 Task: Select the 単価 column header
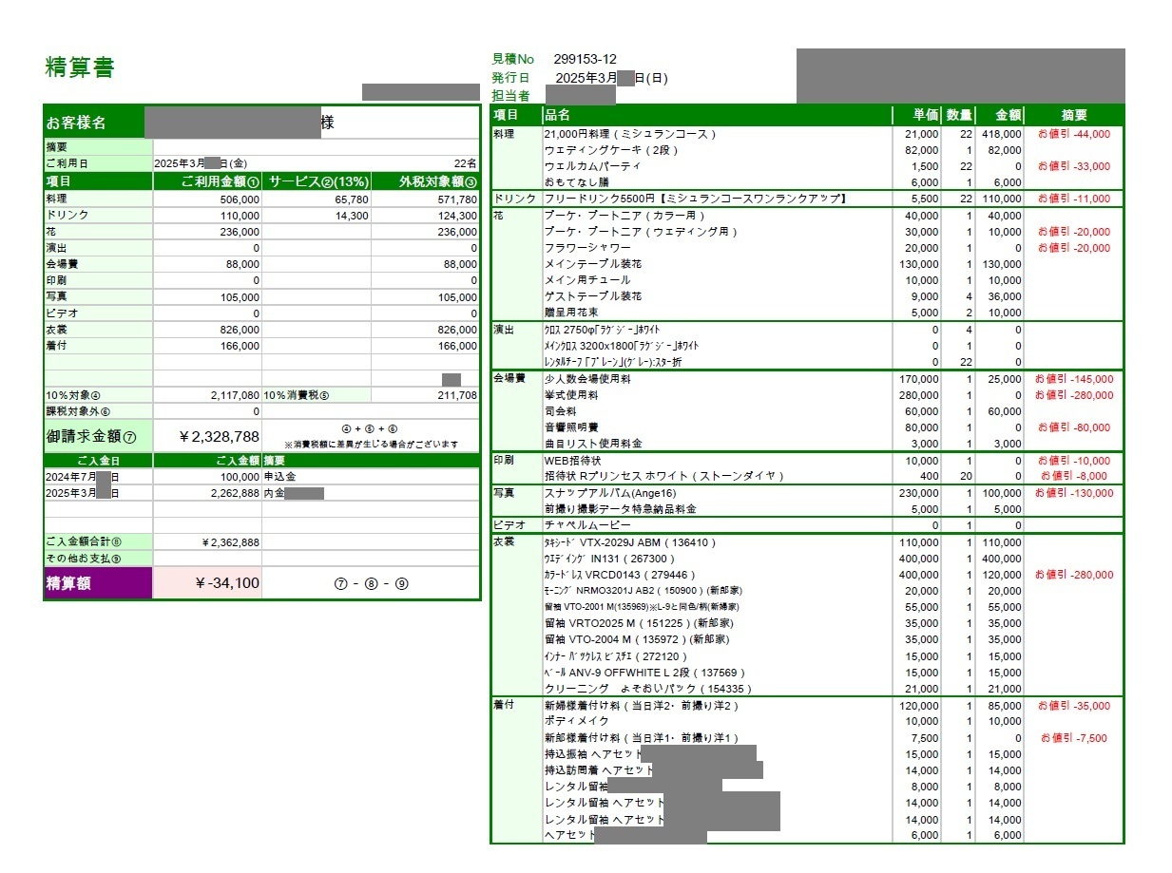pyautogui.click(x=926, y=115)
